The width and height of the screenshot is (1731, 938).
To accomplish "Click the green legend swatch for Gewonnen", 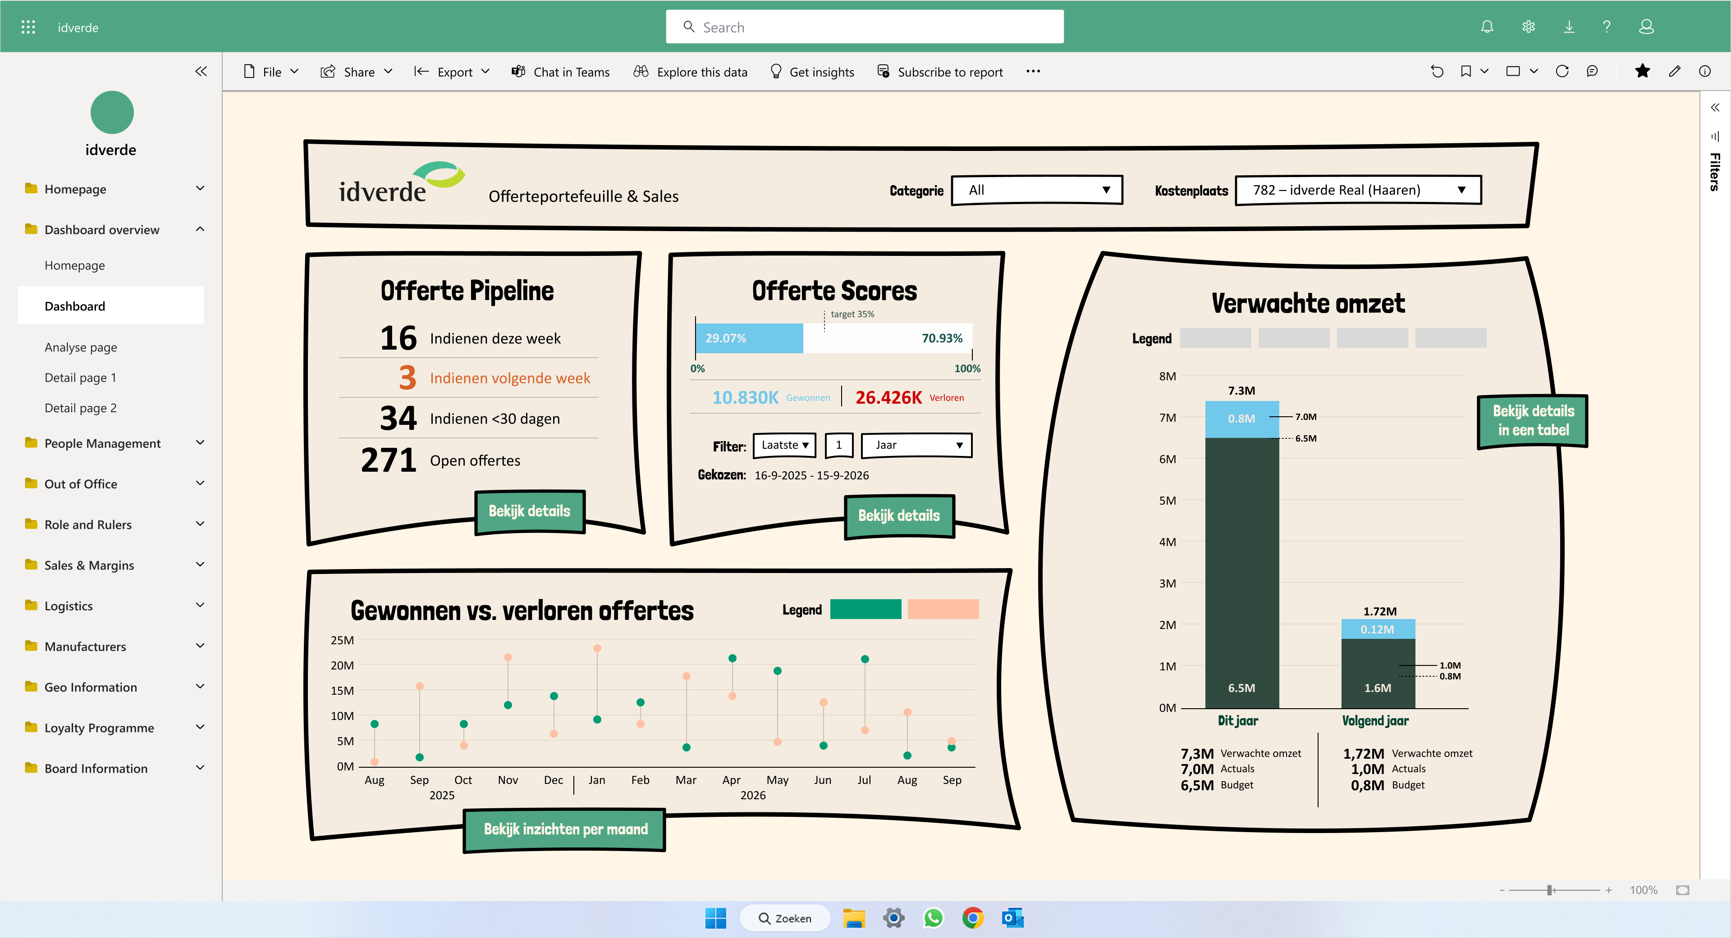I will coord(865,609).
